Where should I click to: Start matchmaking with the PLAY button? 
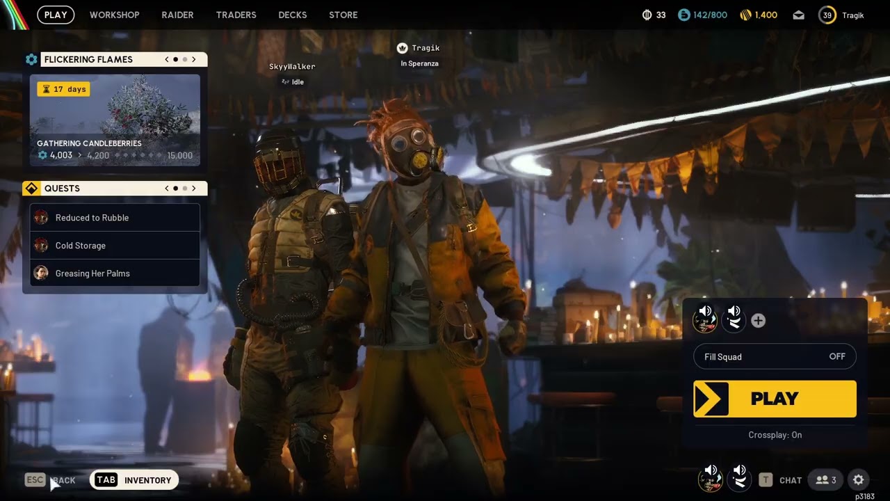pyautogui.click(x=775, y=399)
